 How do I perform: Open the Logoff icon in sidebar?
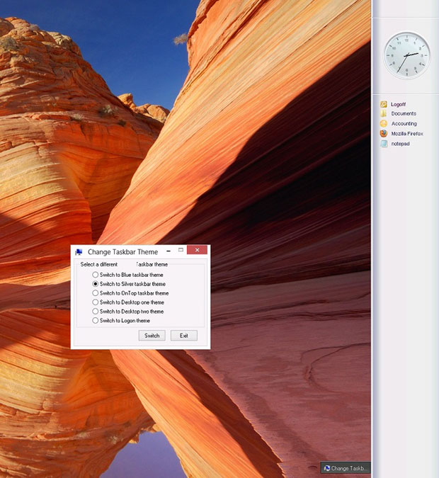(384, 104)
